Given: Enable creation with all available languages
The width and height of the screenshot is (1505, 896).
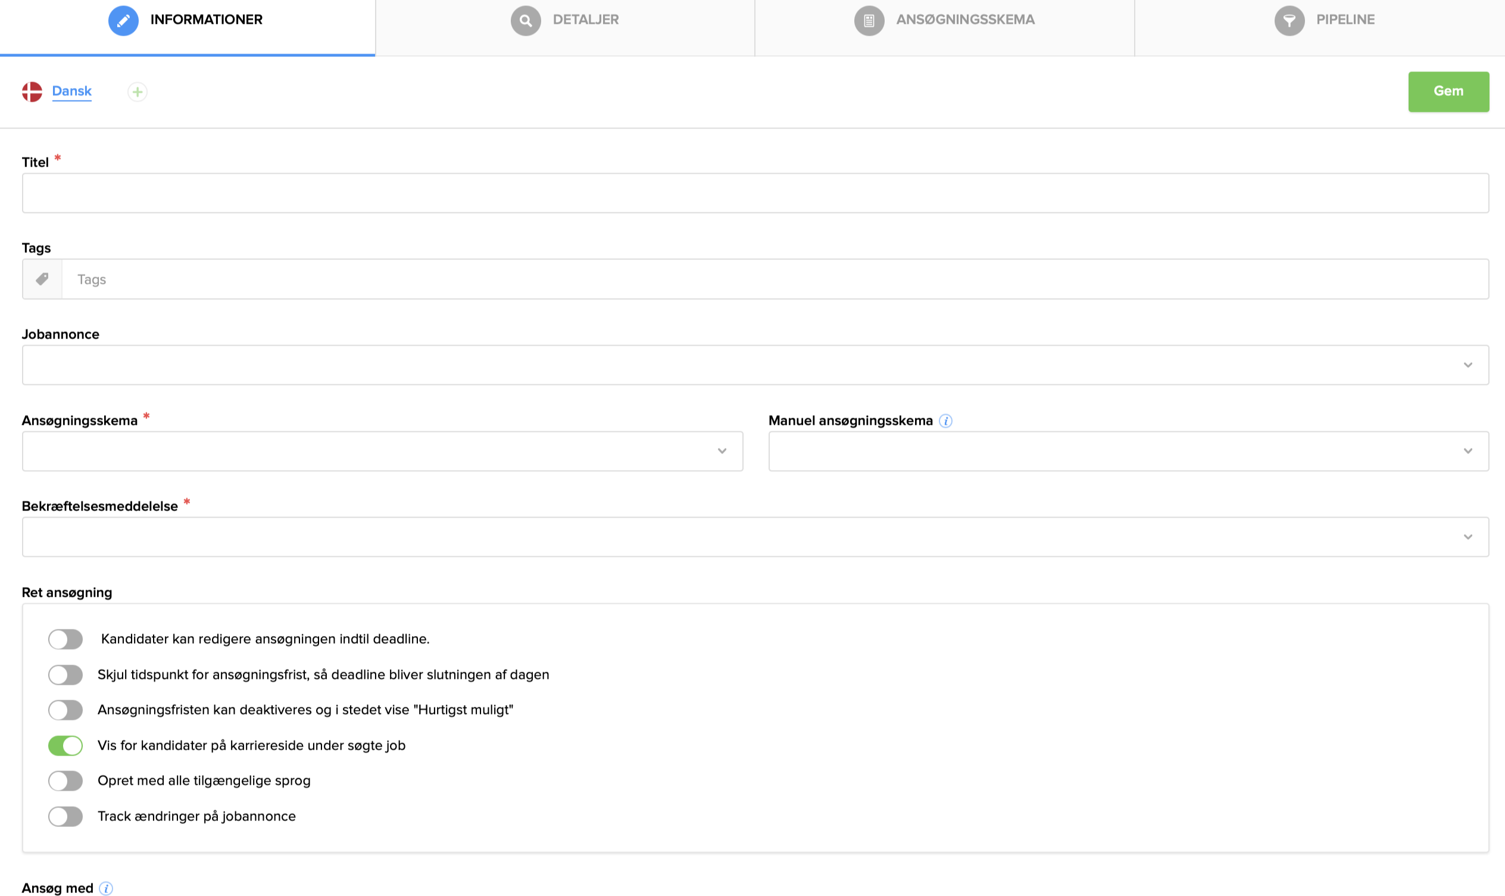Looking at the screenshot, I should click(x=66, y=781).
